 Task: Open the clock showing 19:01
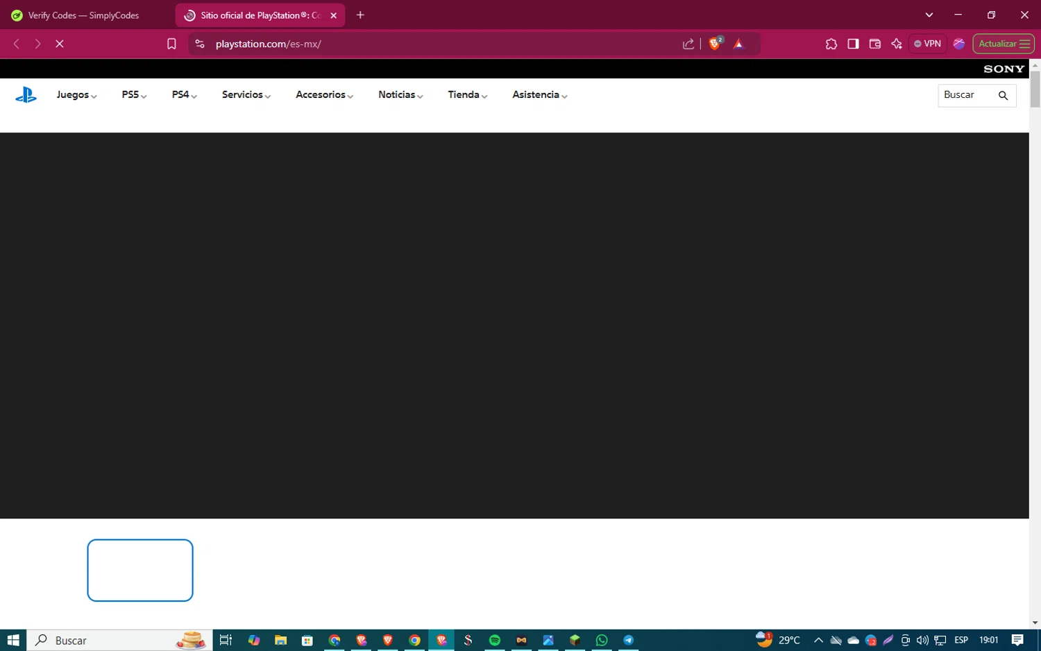coord(988,640)
